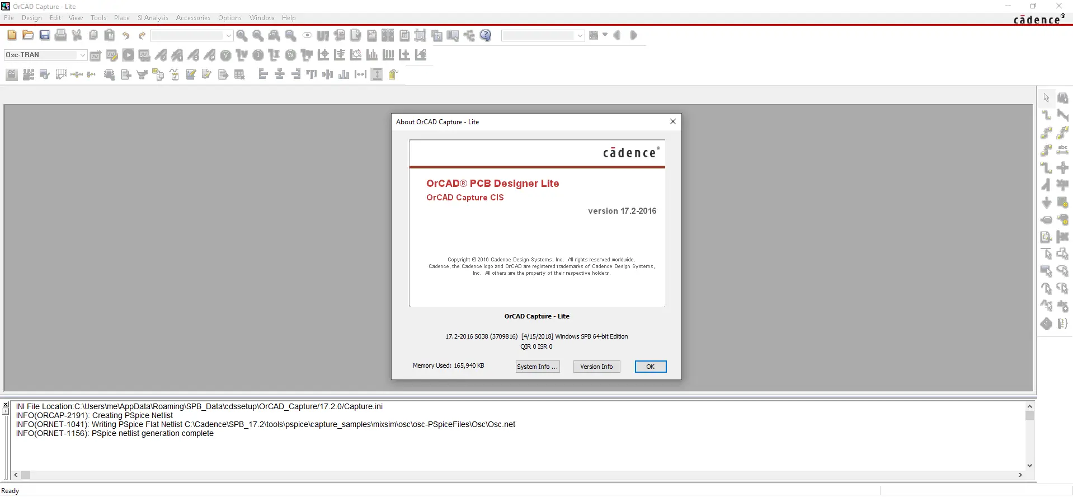Click the Undo arrow icon
1073x497 pixels.
126,35
